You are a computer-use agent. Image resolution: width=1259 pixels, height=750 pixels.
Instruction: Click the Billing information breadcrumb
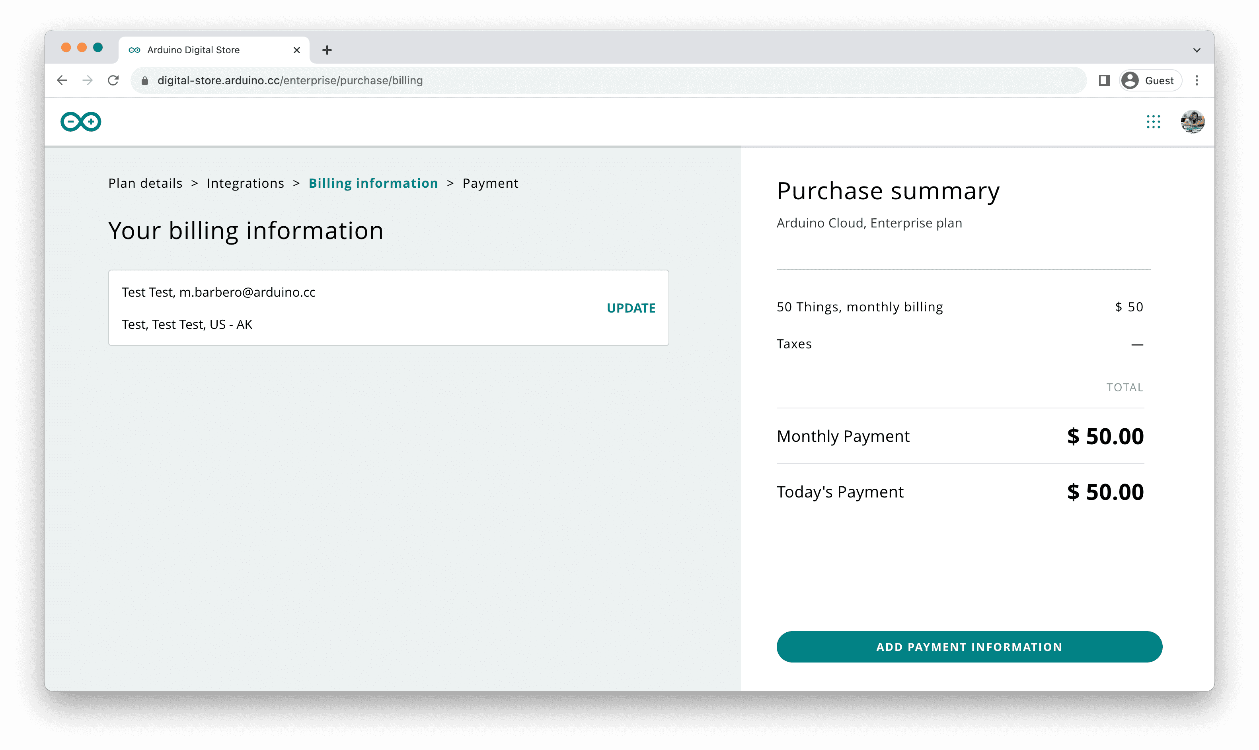[374, 183]
